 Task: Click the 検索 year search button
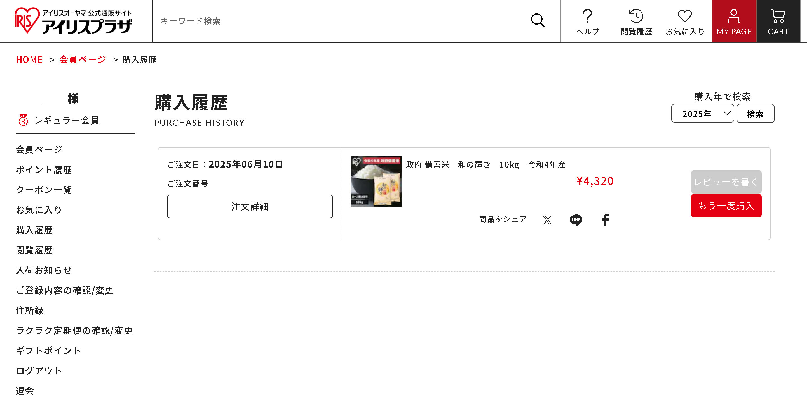(755, 113)
